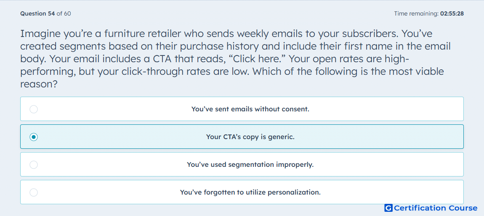Image resolution: width=484 pixels, height=216 pixels.
Task: Select radio circle beside 'sent emails without consent'
Action: [34, 109]
